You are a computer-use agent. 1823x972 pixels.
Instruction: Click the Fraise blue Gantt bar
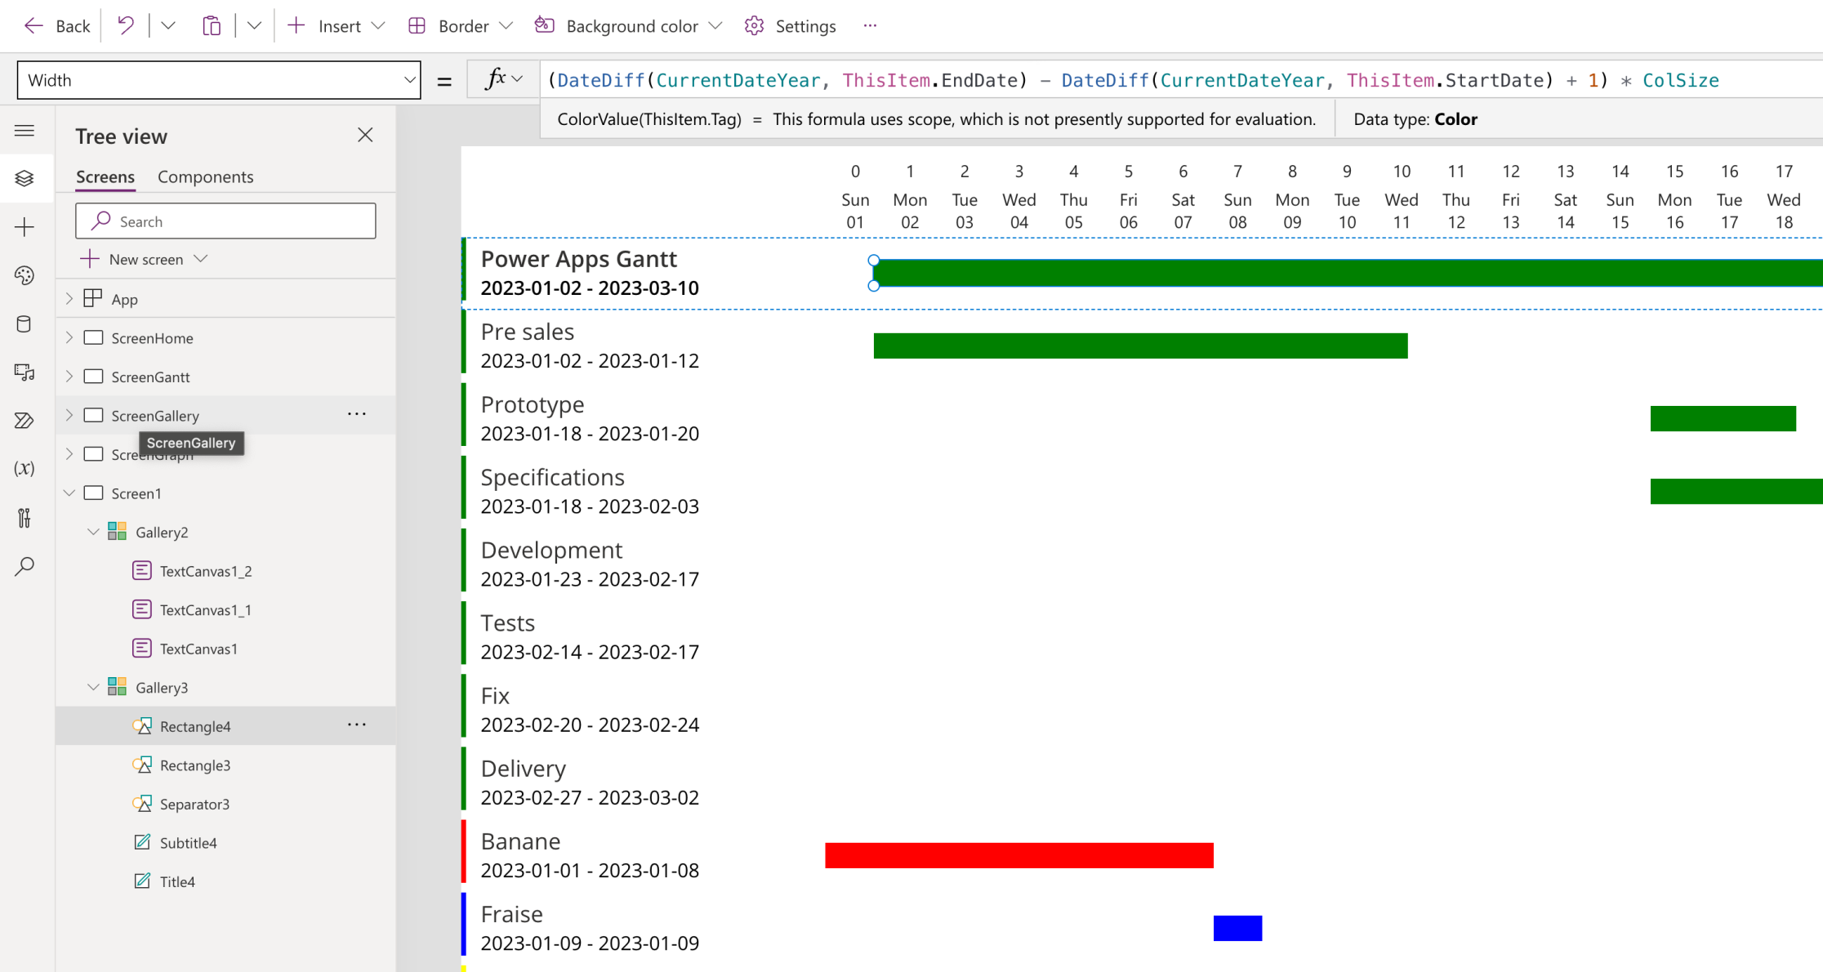(1237, 928)
